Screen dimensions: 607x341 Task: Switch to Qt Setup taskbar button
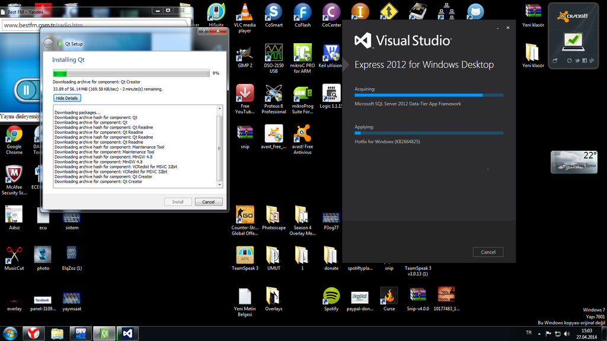[x=104, y=333]
